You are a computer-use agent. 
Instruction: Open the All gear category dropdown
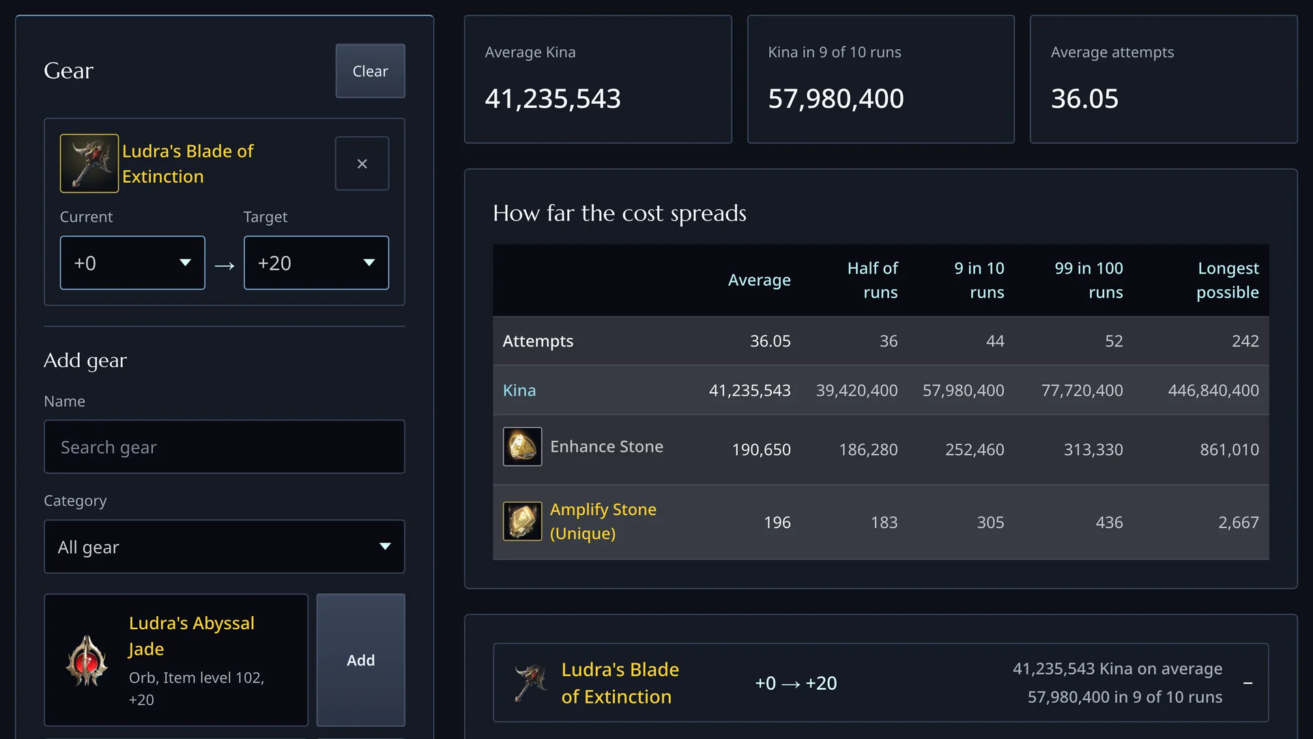[x=225, y=547]
